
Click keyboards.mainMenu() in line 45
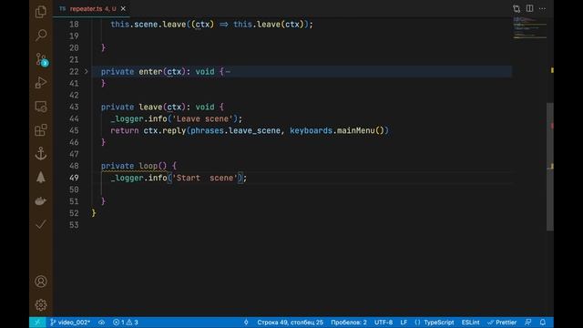point(337,130)
